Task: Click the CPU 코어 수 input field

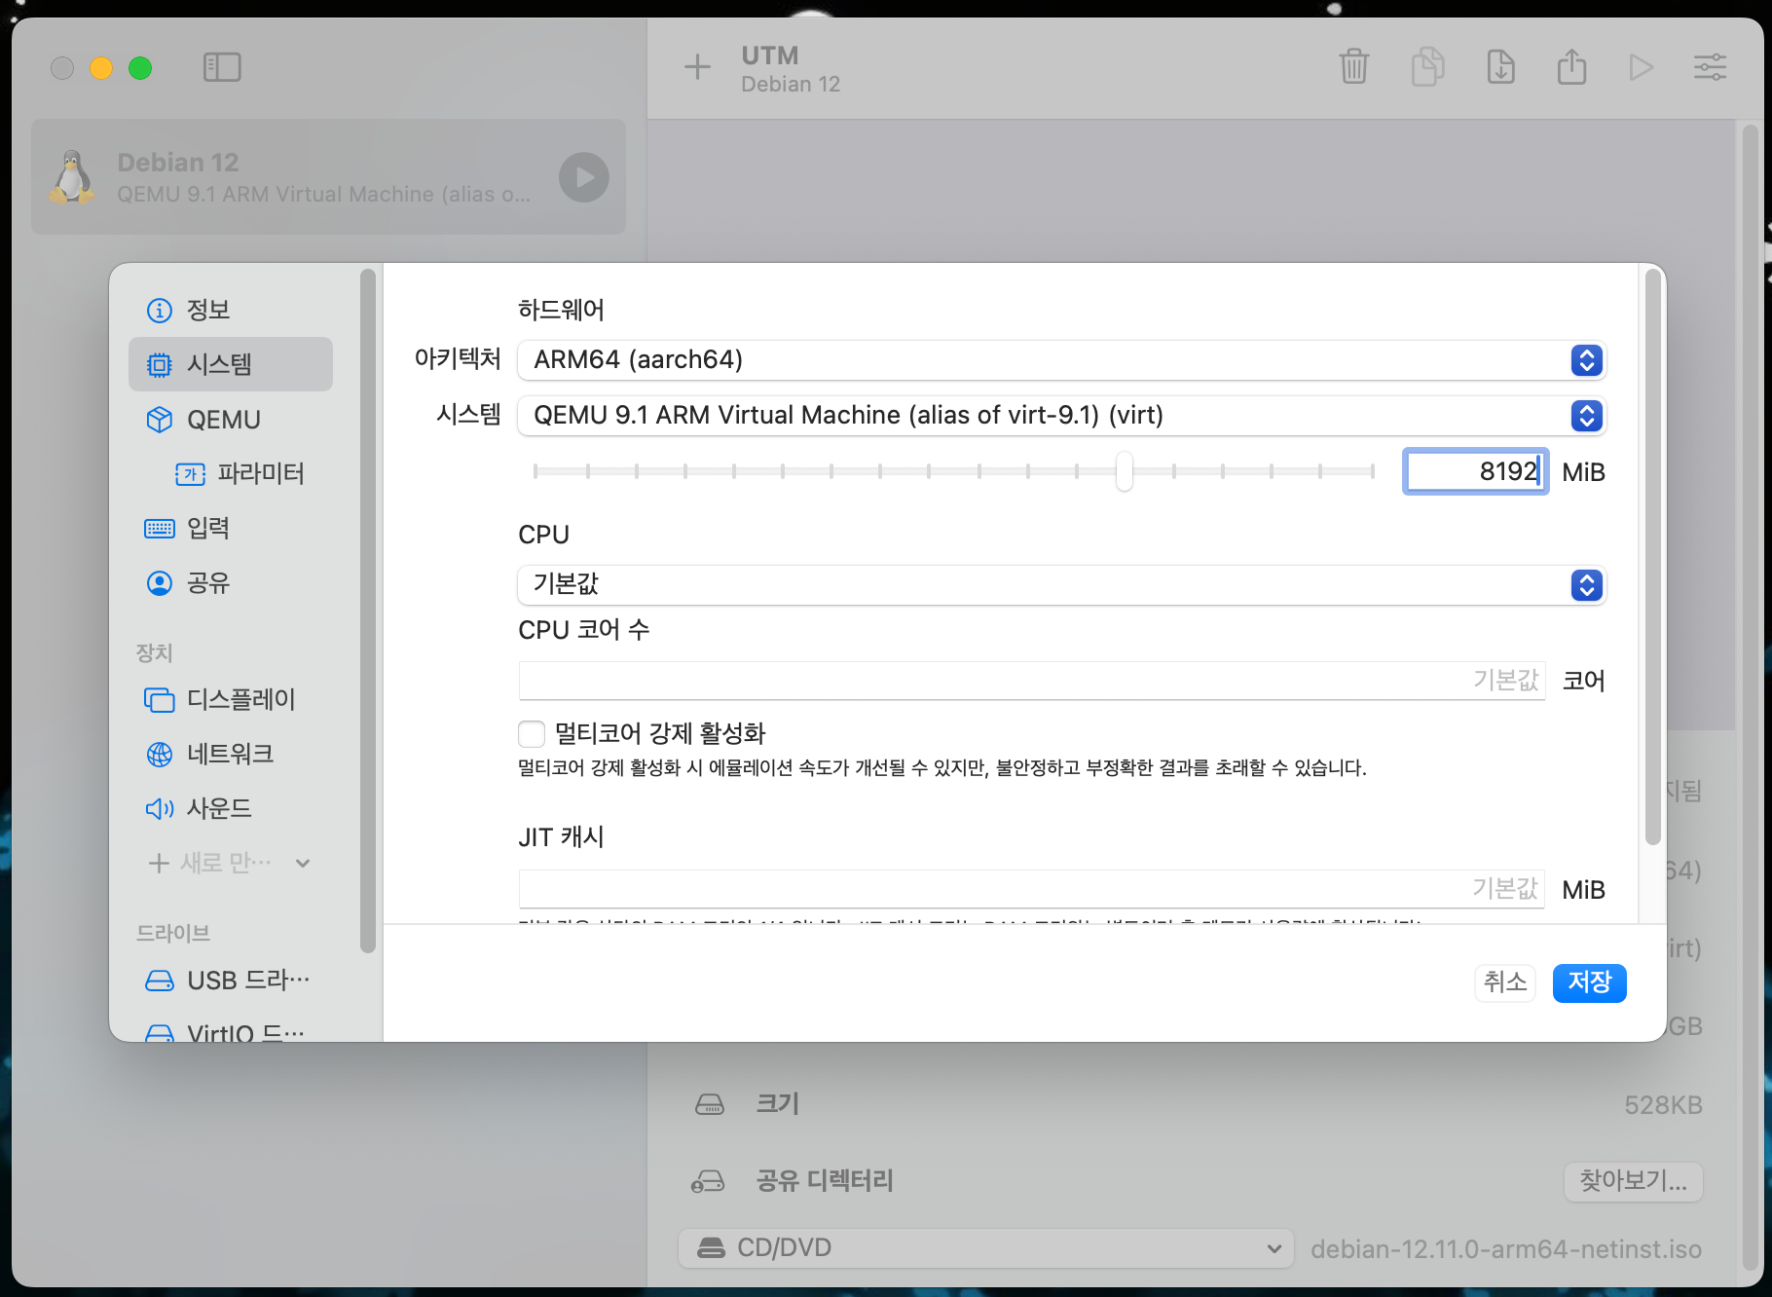Action: [x=1032, y=681]
